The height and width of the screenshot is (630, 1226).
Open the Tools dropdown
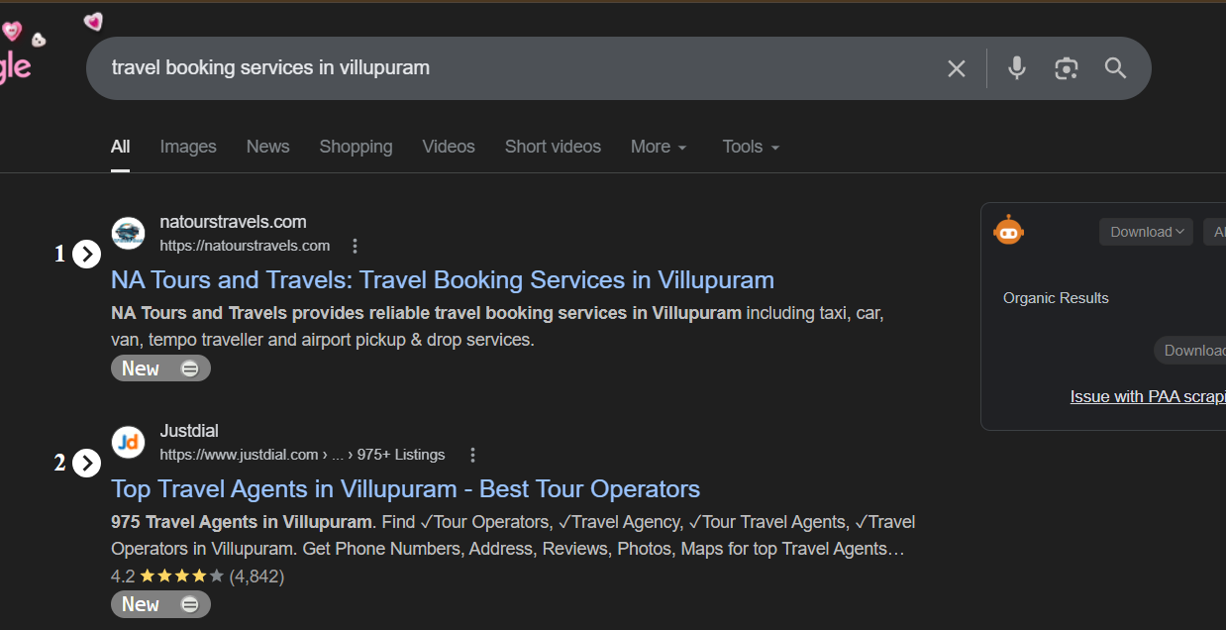[x=751, y=147]
